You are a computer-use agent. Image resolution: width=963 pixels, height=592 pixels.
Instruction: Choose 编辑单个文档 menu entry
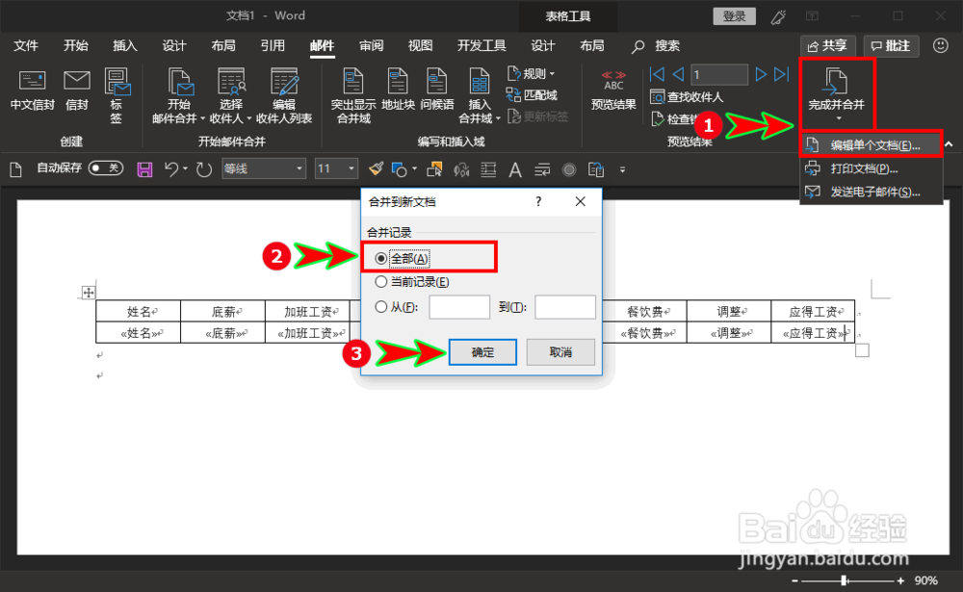tap(871, 145)
